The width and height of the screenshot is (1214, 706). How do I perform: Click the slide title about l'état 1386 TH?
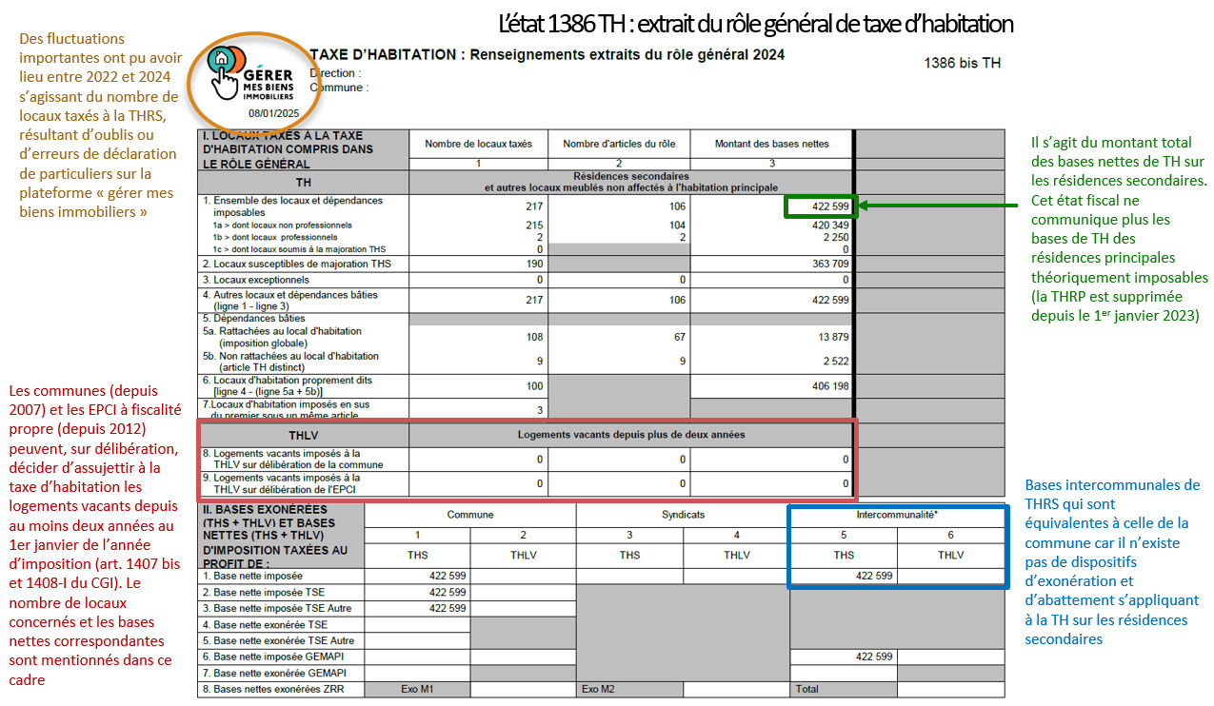coord(756,23)
